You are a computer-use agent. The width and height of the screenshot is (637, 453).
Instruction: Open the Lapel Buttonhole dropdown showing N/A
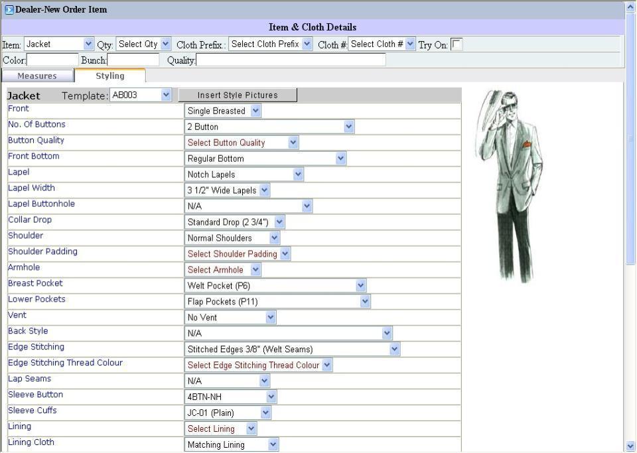[x=249, y=206]
